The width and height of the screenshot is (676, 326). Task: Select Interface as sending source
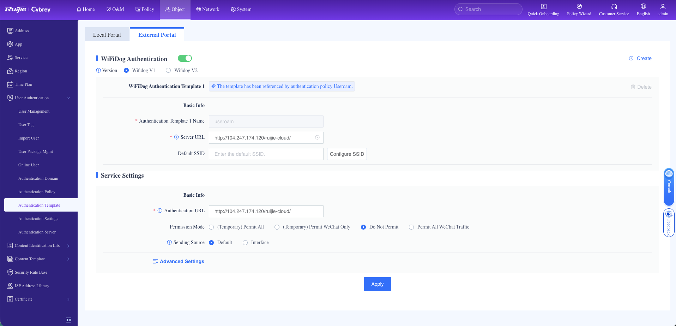(245, 243)
